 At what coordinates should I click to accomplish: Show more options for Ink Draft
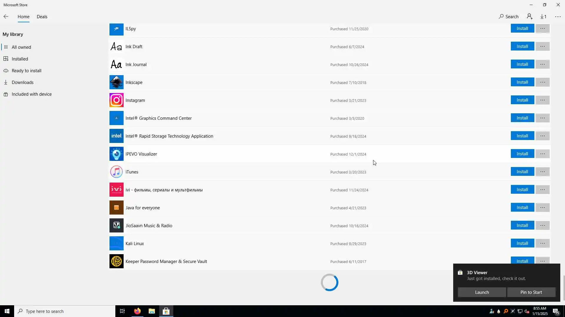[542, 46]
